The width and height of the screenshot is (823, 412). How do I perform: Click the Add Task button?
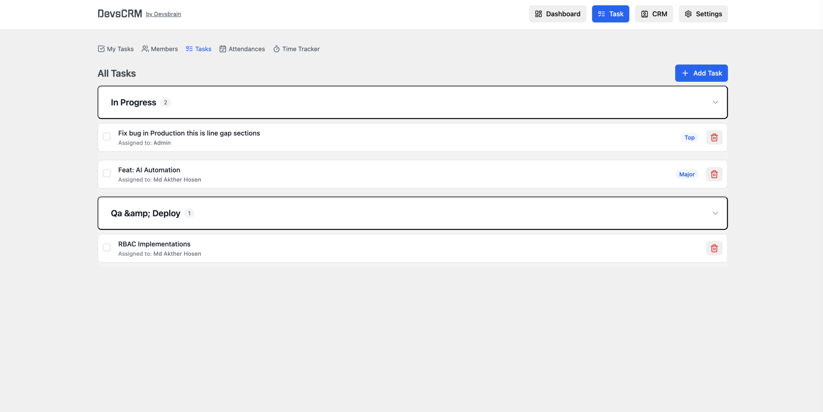(701, 73)
